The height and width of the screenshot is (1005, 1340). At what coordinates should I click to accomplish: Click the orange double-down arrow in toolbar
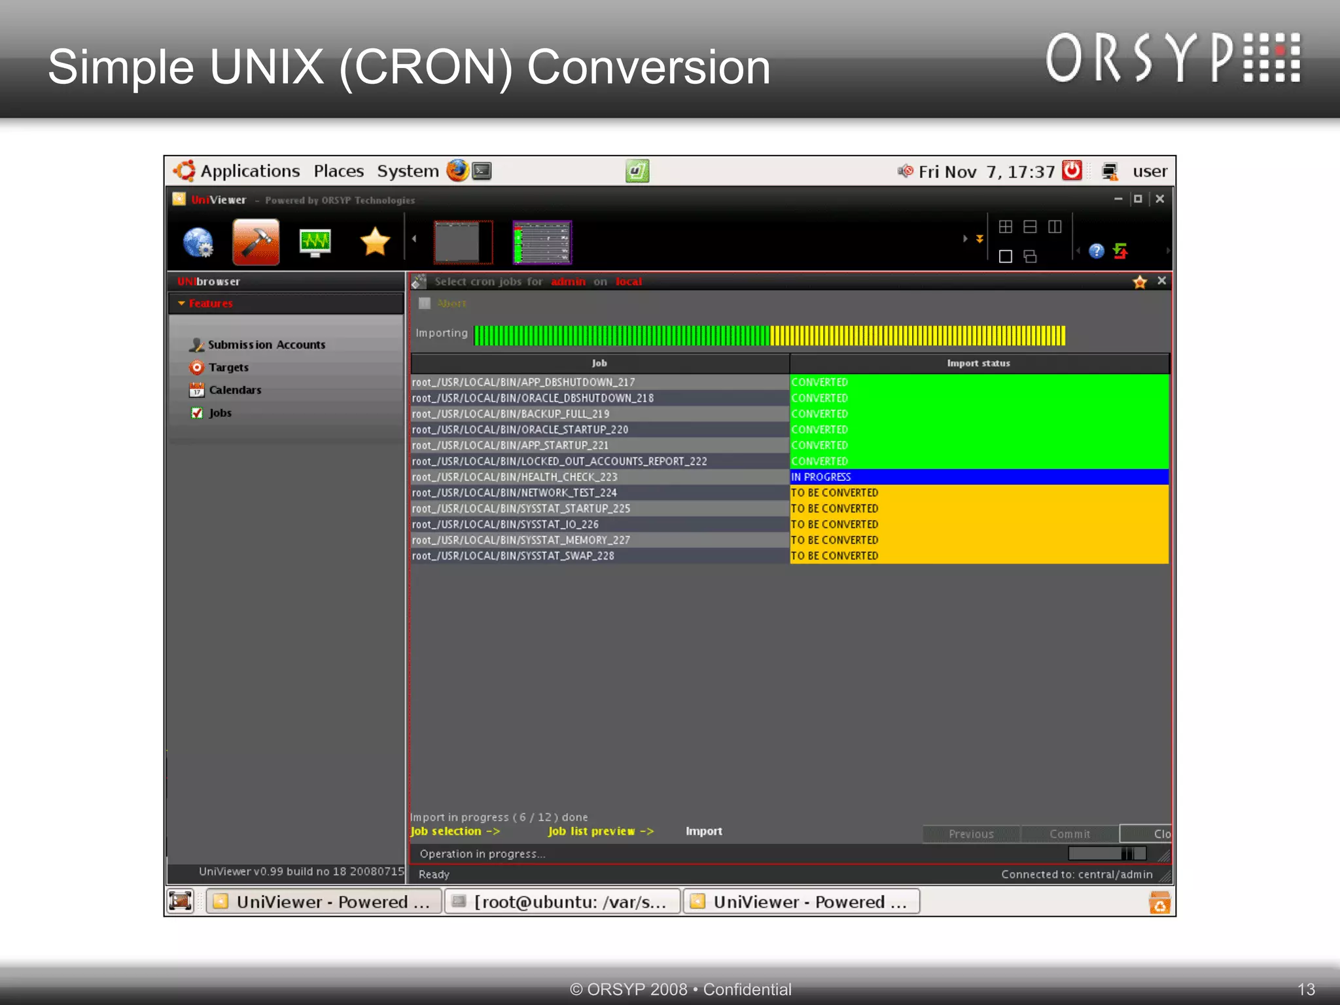tap(979, 239)
